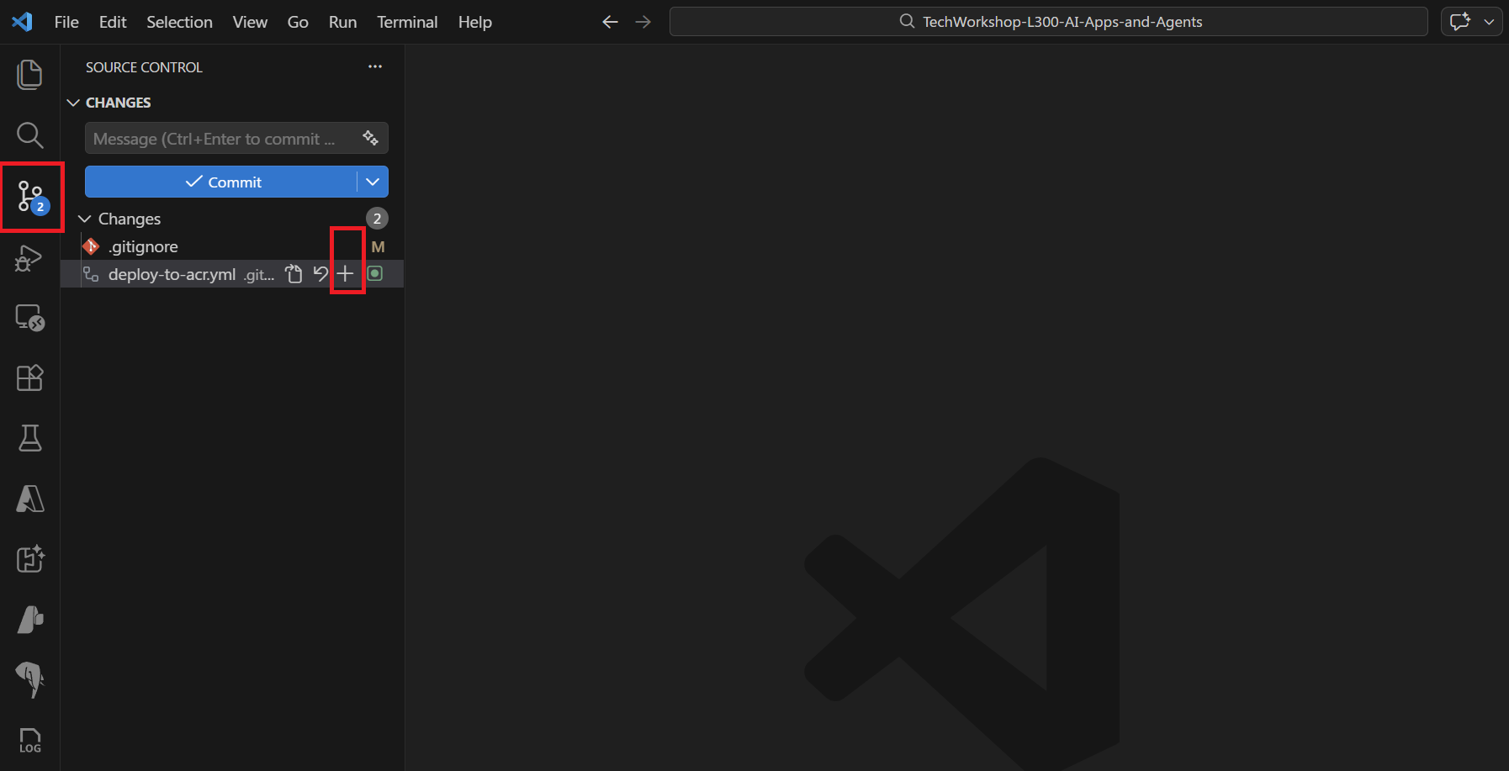Image resolution: width=1509 pixels, height=771 pixels.
Task: Click the Changes count badge showing 2
Action: point(377,219)
